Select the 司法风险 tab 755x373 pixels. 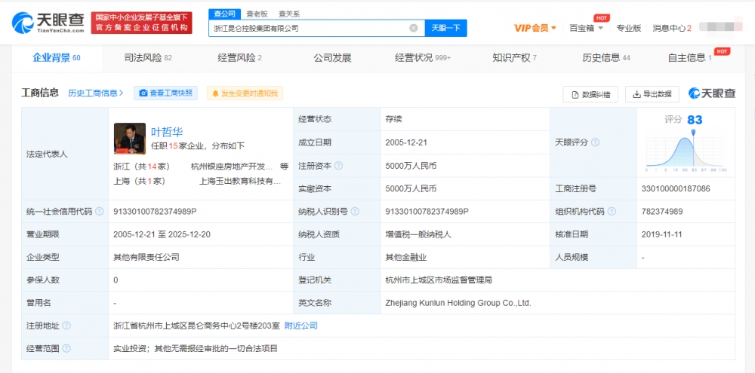point(148,58)
